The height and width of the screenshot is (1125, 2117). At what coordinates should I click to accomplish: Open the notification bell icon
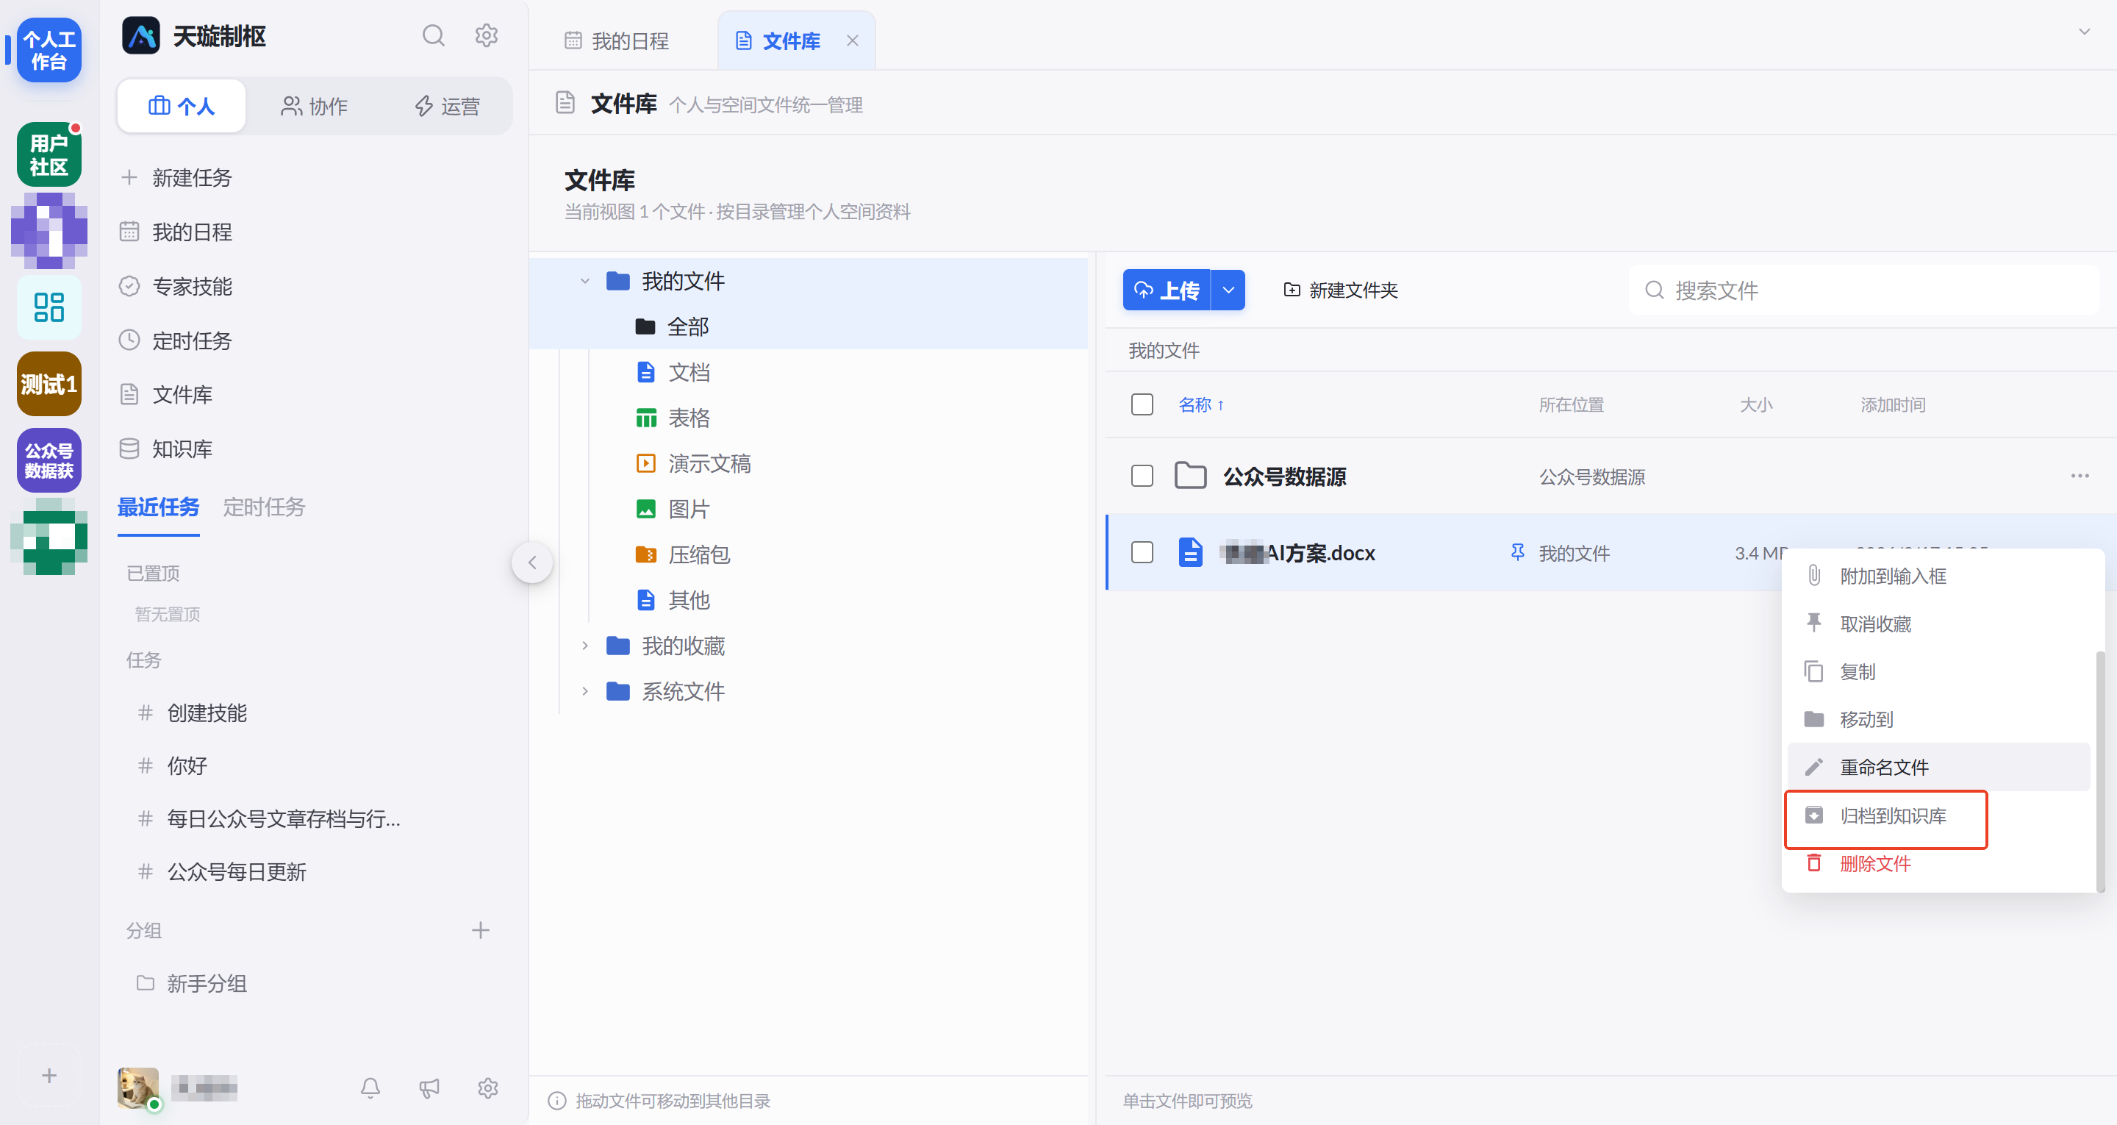pyautogui.click(x=370, y=1087)
